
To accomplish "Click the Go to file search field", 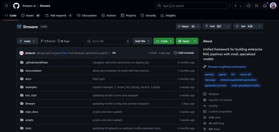I will [x=108, y=41].
